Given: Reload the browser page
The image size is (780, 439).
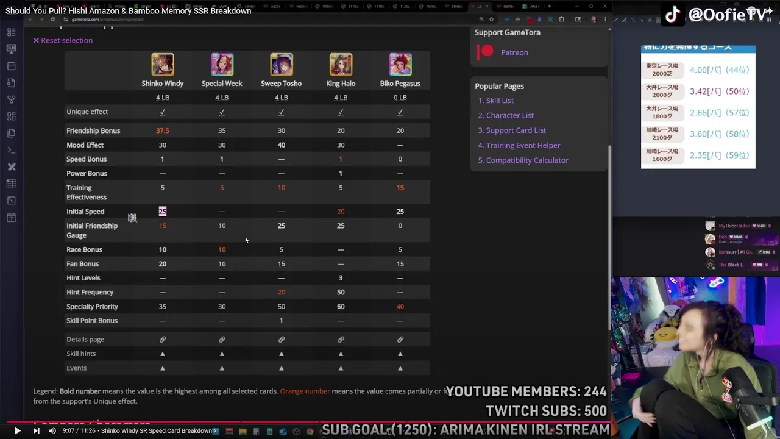Looking at the screenshot, I should click(52, 20).
